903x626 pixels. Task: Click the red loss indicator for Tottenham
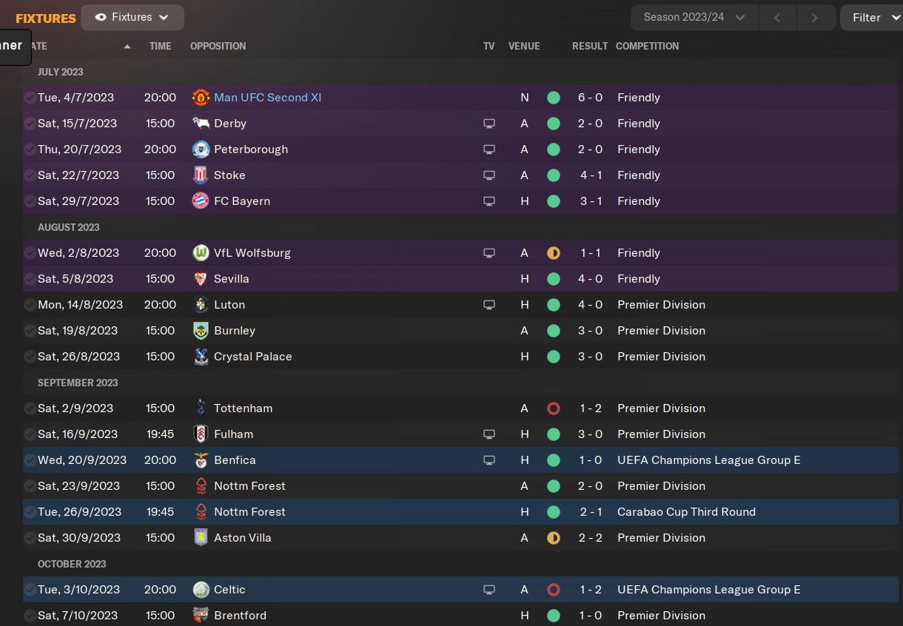pyautogui.click(x=553, y=408)
